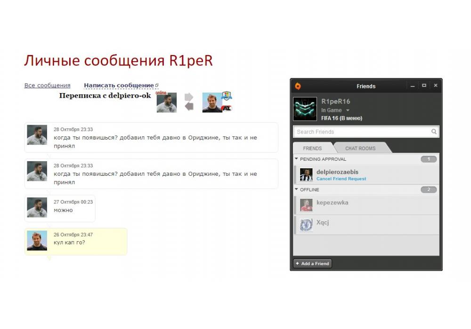Open the Все сообщения link

tap(47, 86)
